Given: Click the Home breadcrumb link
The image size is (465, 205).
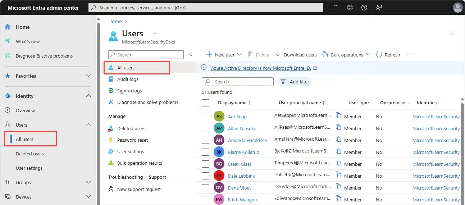Looking at the screenshot, I should [115, 21].
